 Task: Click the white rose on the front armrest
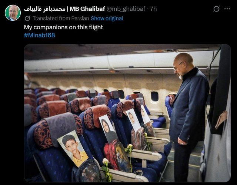pos(107,169)
